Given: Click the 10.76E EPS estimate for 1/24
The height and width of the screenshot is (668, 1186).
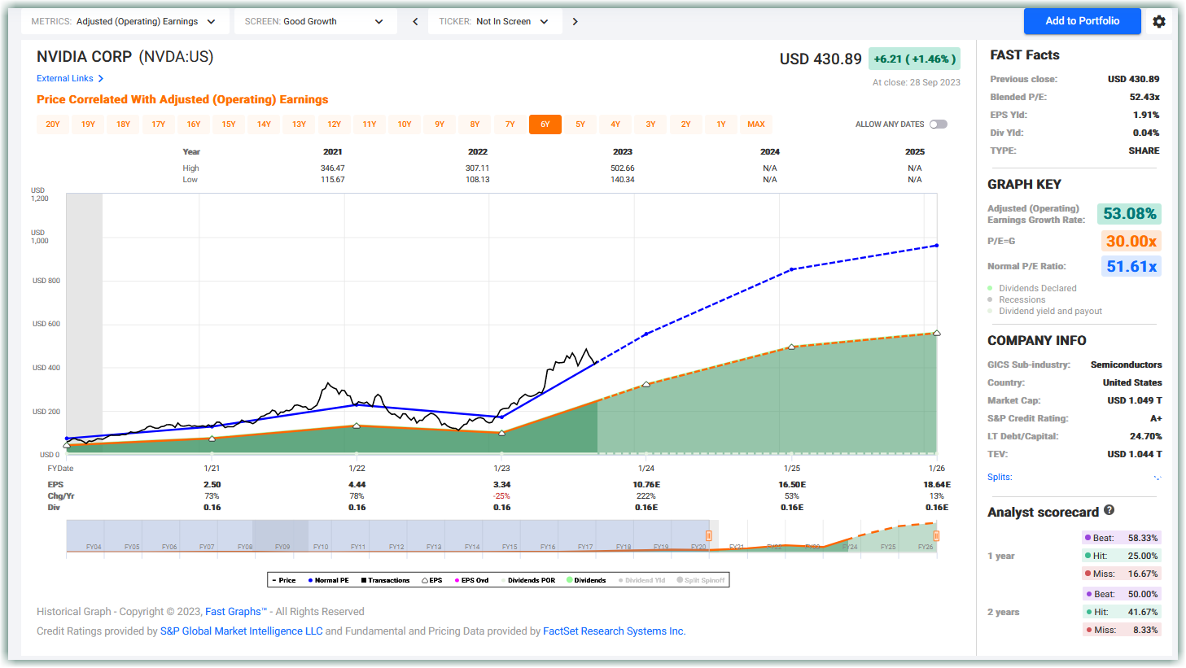Looking at the screenshot, I should [x=646, y=485].
